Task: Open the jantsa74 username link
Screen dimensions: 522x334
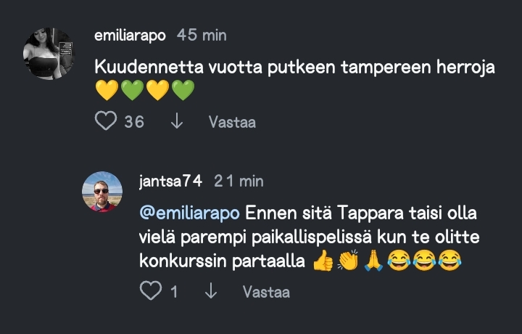Action: [170, 181]
